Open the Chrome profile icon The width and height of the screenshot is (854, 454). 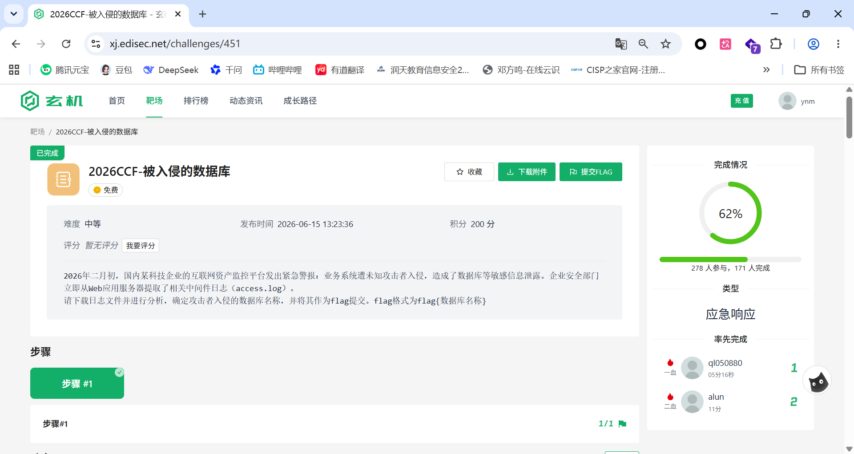[814, 44]
